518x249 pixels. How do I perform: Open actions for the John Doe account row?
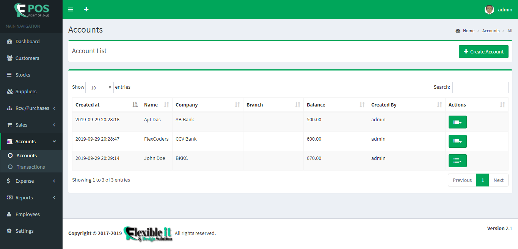(x=457, y=160)
